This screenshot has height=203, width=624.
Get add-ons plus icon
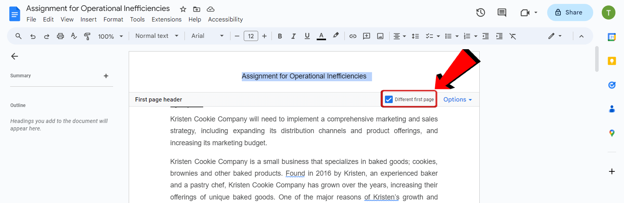pyautogui.click(x=612, y=171)
